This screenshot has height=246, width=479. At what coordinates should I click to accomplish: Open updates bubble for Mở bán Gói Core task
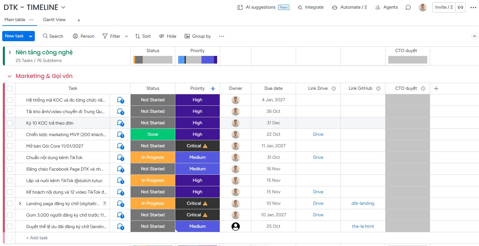[x=120, y=146]
